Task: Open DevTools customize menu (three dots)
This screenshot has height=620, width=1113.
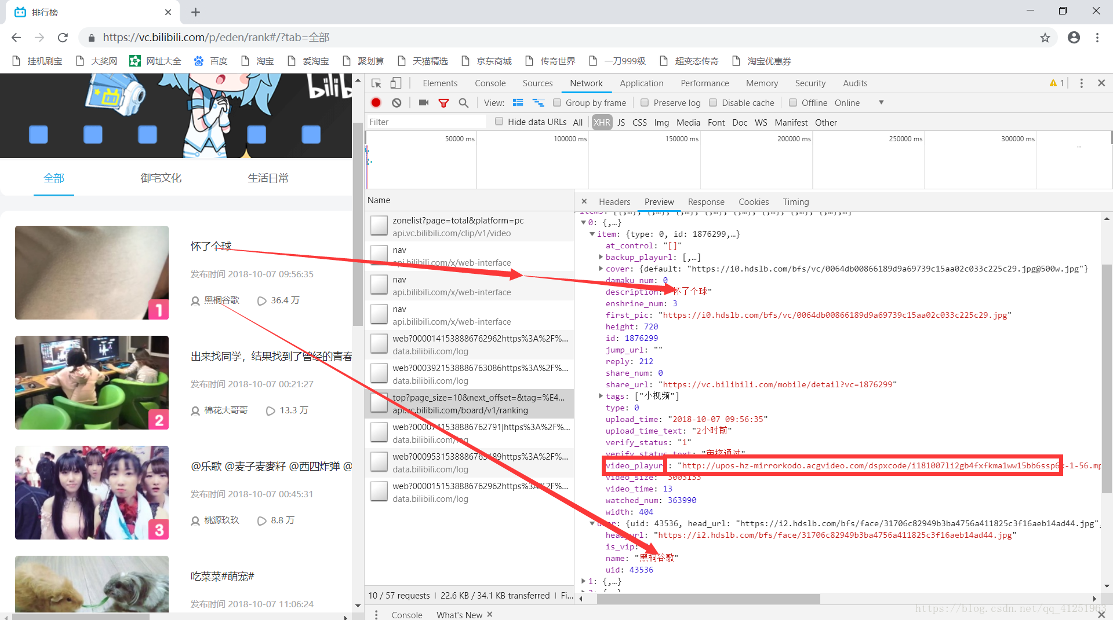Action: click(1081, 83)
